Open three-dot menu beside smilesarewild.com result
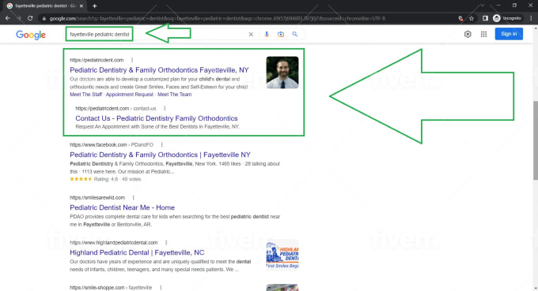Screen dimensions: 538x291 click(x=133, y=197)
